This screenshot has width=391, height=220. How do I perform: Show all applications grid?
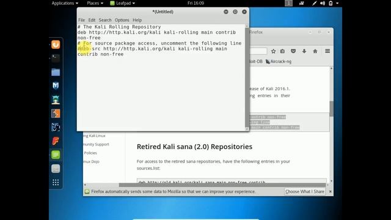pyautogui.click(x=56, y=182)
